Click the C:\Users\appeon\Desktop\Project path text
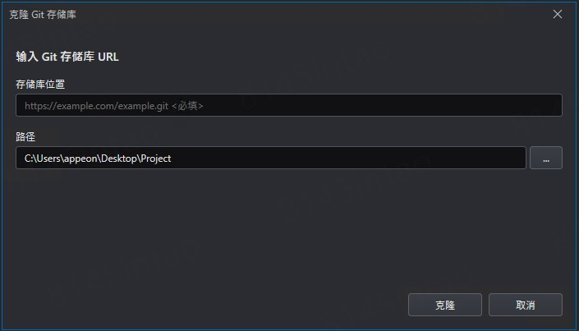The width and height of the screenshot is (579, 331). point(98,159)
